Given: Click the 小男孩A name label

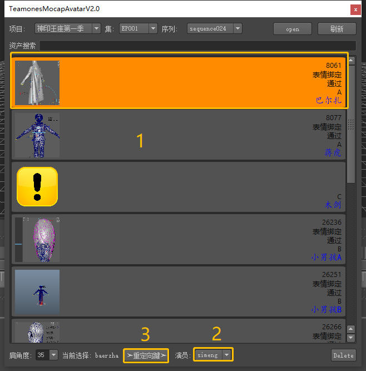Looking at the screenshot, I should tap(327, 257).
